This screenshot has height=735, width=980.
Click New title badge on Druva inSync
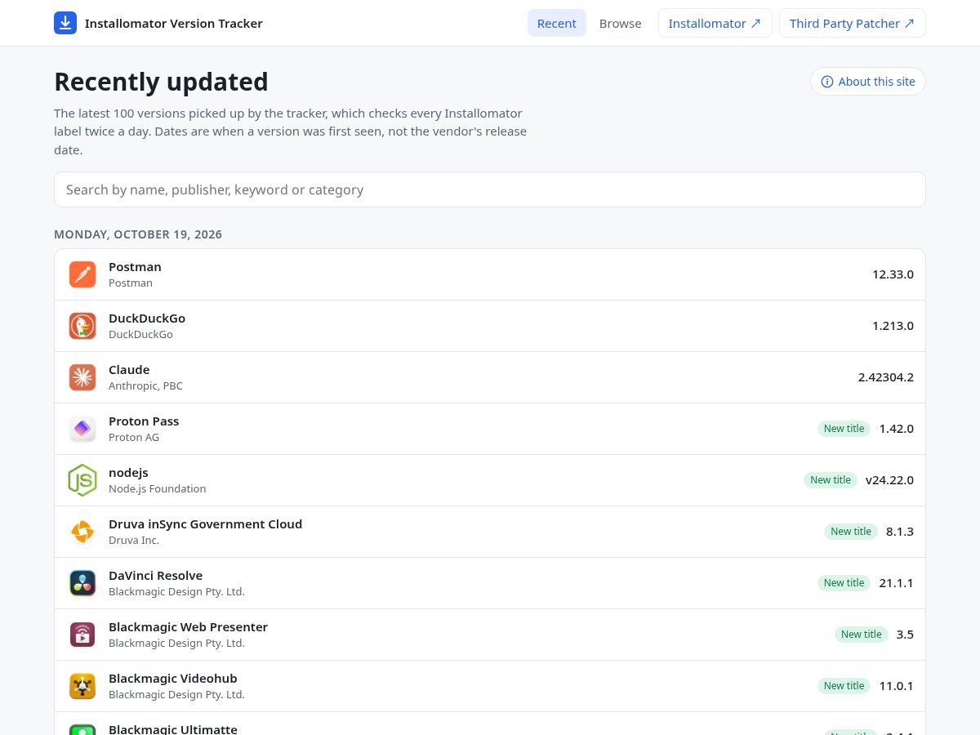(851, 532)
